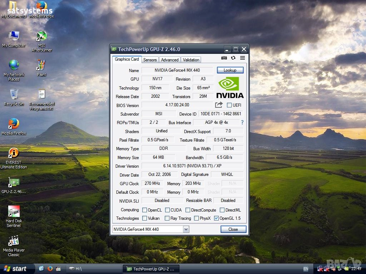The height and width of the screenshot is (274, 366).
Task: Open the GPU-Z hamburger menu
Action: [x=243, y=58]
